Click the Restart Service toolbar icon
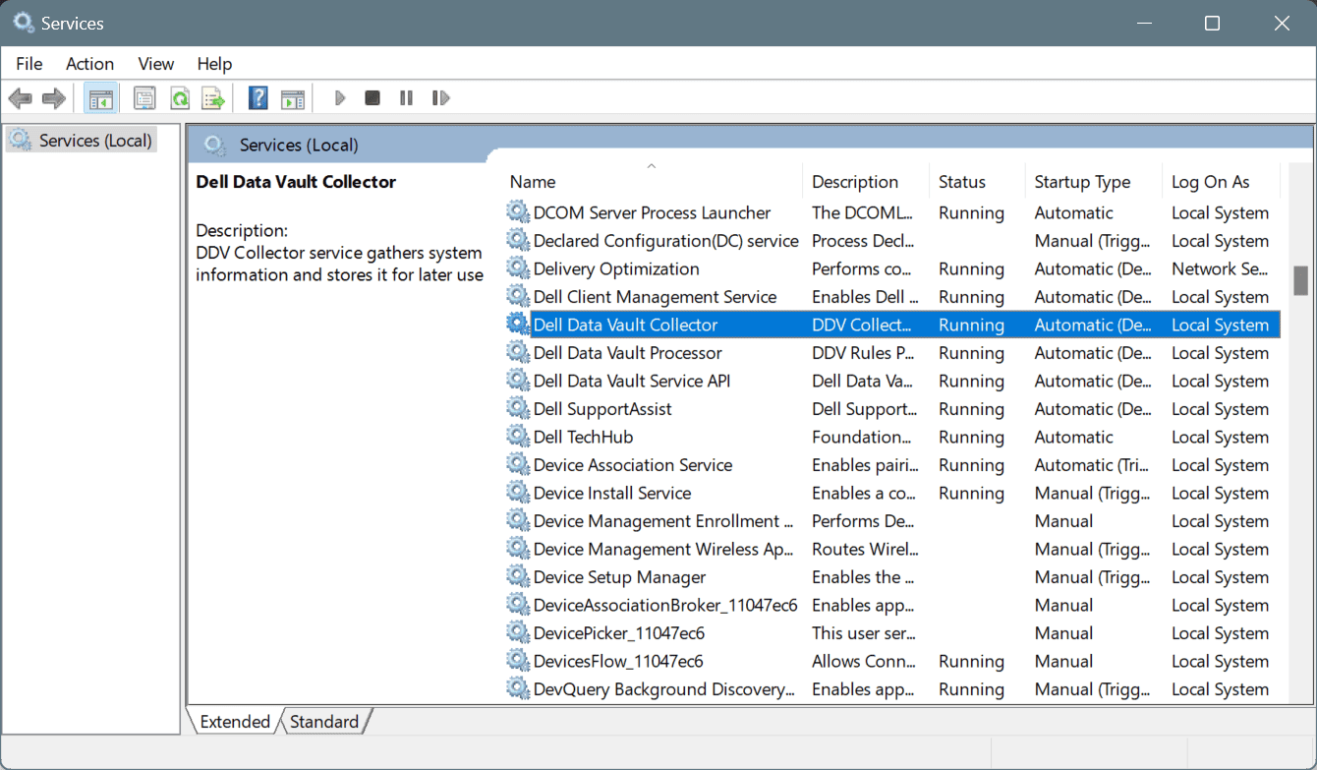Screen dimensions: 1317x770 point(441,98)
